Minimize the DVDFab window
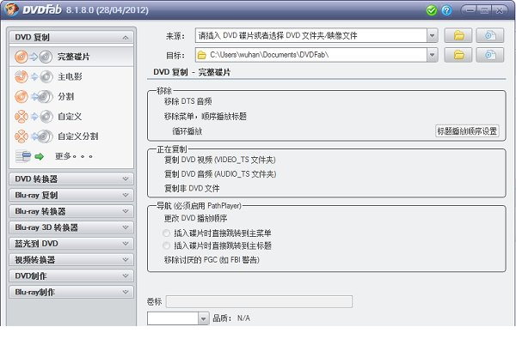The height and width of the screenshot is (339, 516). pos(470,10)
